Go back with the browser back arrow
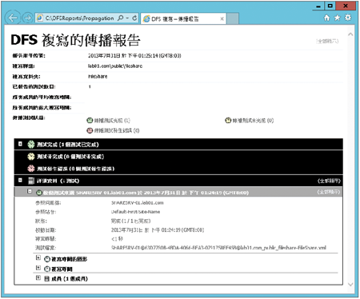This screenshot has height=299, width=360. pyautogui.click(x=13, y=18)
